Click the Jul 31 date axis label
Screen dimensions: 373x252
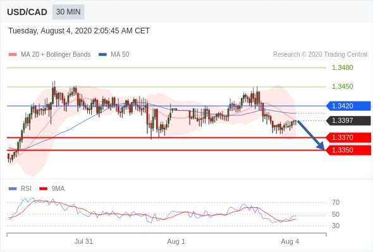[83, 241]
